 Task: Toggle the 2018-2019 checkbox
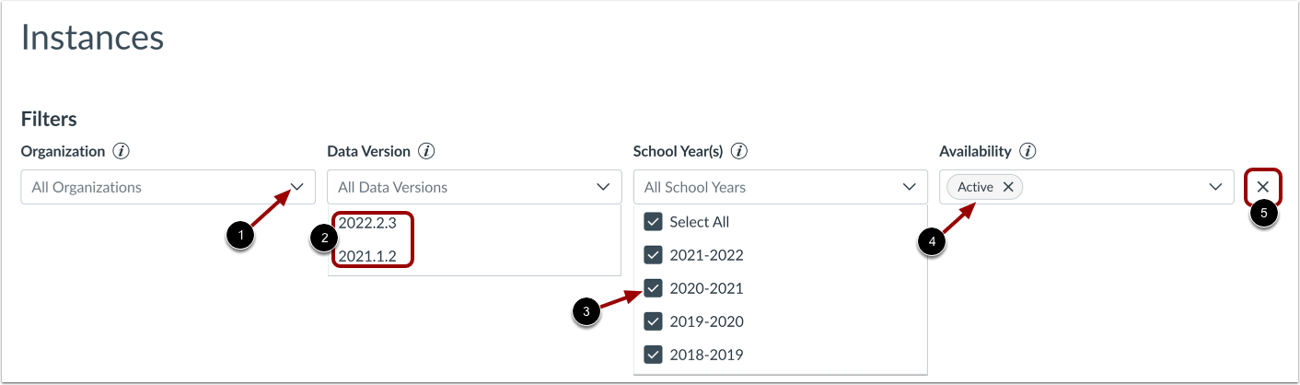click(653, 355)
